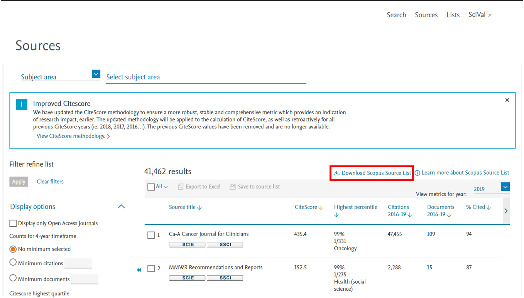Click the Oncology category text
524x298 pixels.
point(345,248)
